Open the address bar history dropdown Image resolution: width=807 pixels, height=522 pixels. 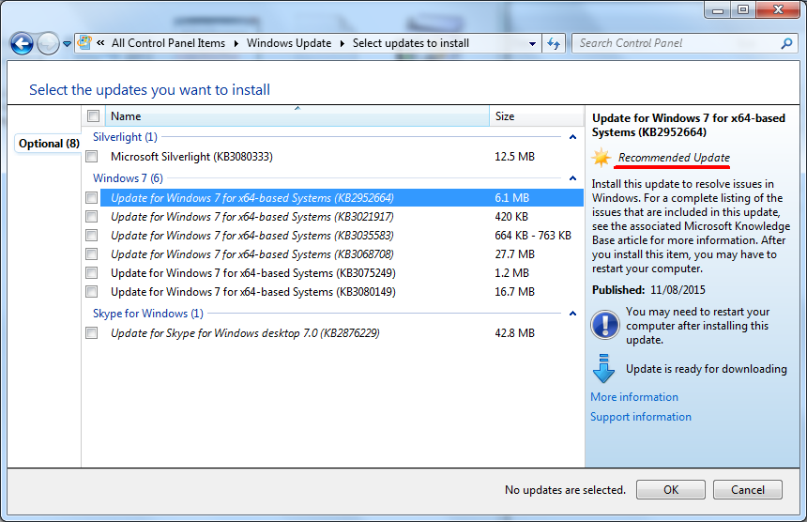click(x=533, y=44)
